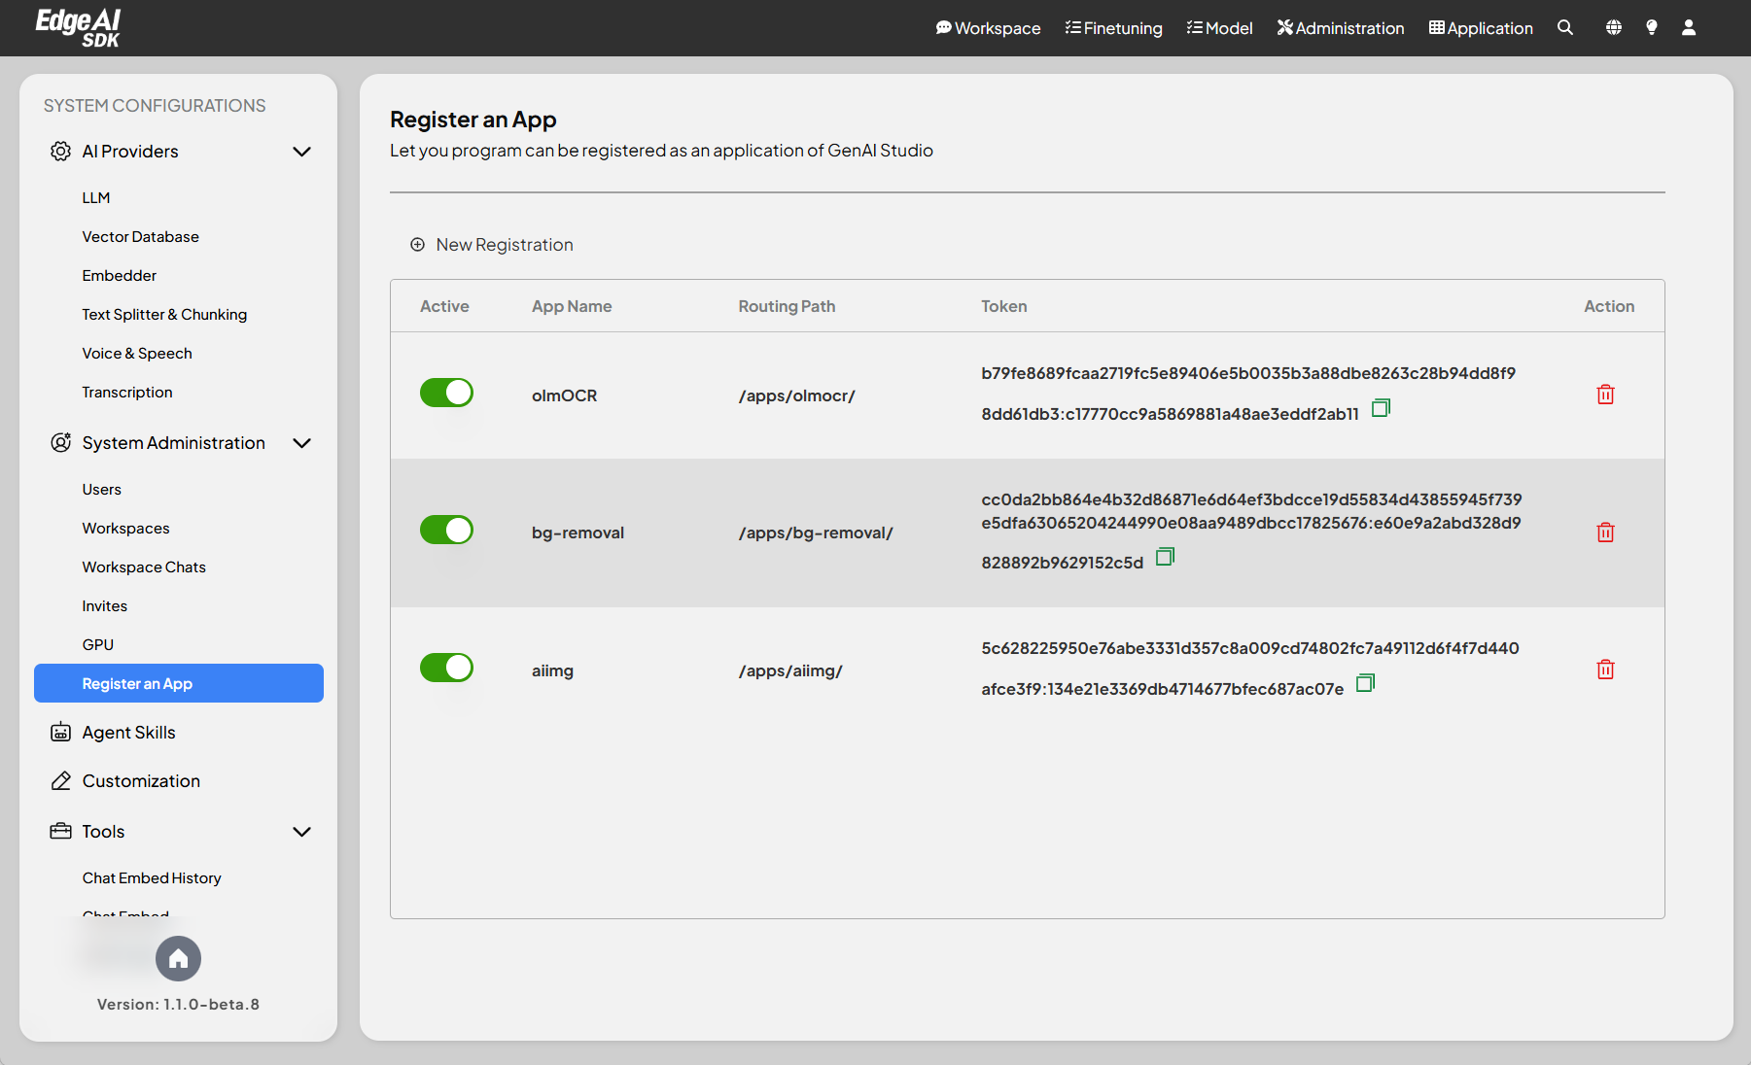Open the Administration menu
1751x1065 pixels.
point(1340,28)
